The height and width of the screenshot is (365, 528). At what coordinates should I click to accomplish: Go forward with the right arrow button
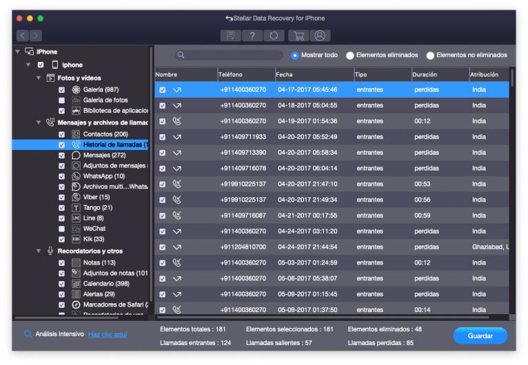[x=36, y=35]
